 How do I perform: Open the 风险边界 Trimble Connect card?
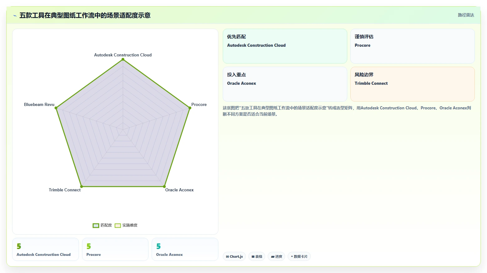coord(412,84)
